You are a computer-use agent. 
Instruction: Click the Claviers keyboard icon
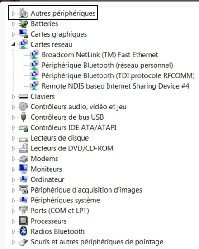click(24, 96)
